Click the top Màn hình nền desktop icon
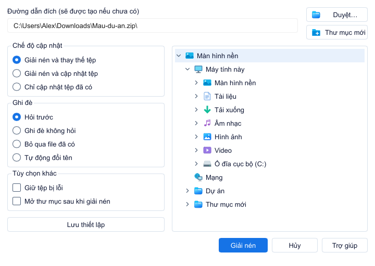This screenshot has width=375, height=266. tap(190, 56)
